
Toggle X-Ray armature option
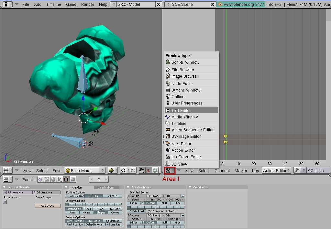(x=94, y=196)
